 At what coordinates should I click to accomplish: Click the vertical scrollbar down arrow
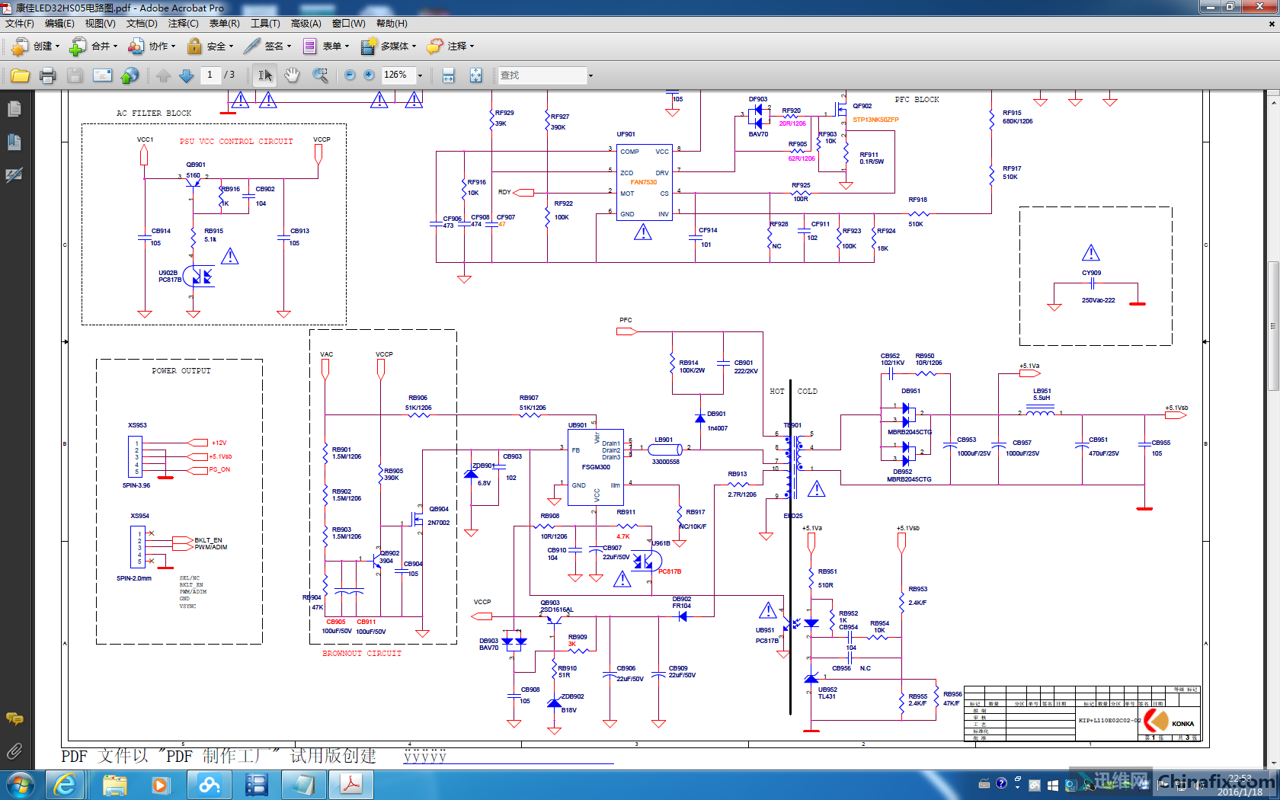click(x=1273, y=763)
